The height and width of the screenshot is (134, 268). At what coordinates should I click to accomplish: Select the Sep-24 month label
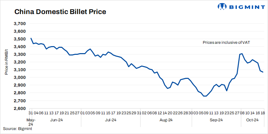coord(216,120)
